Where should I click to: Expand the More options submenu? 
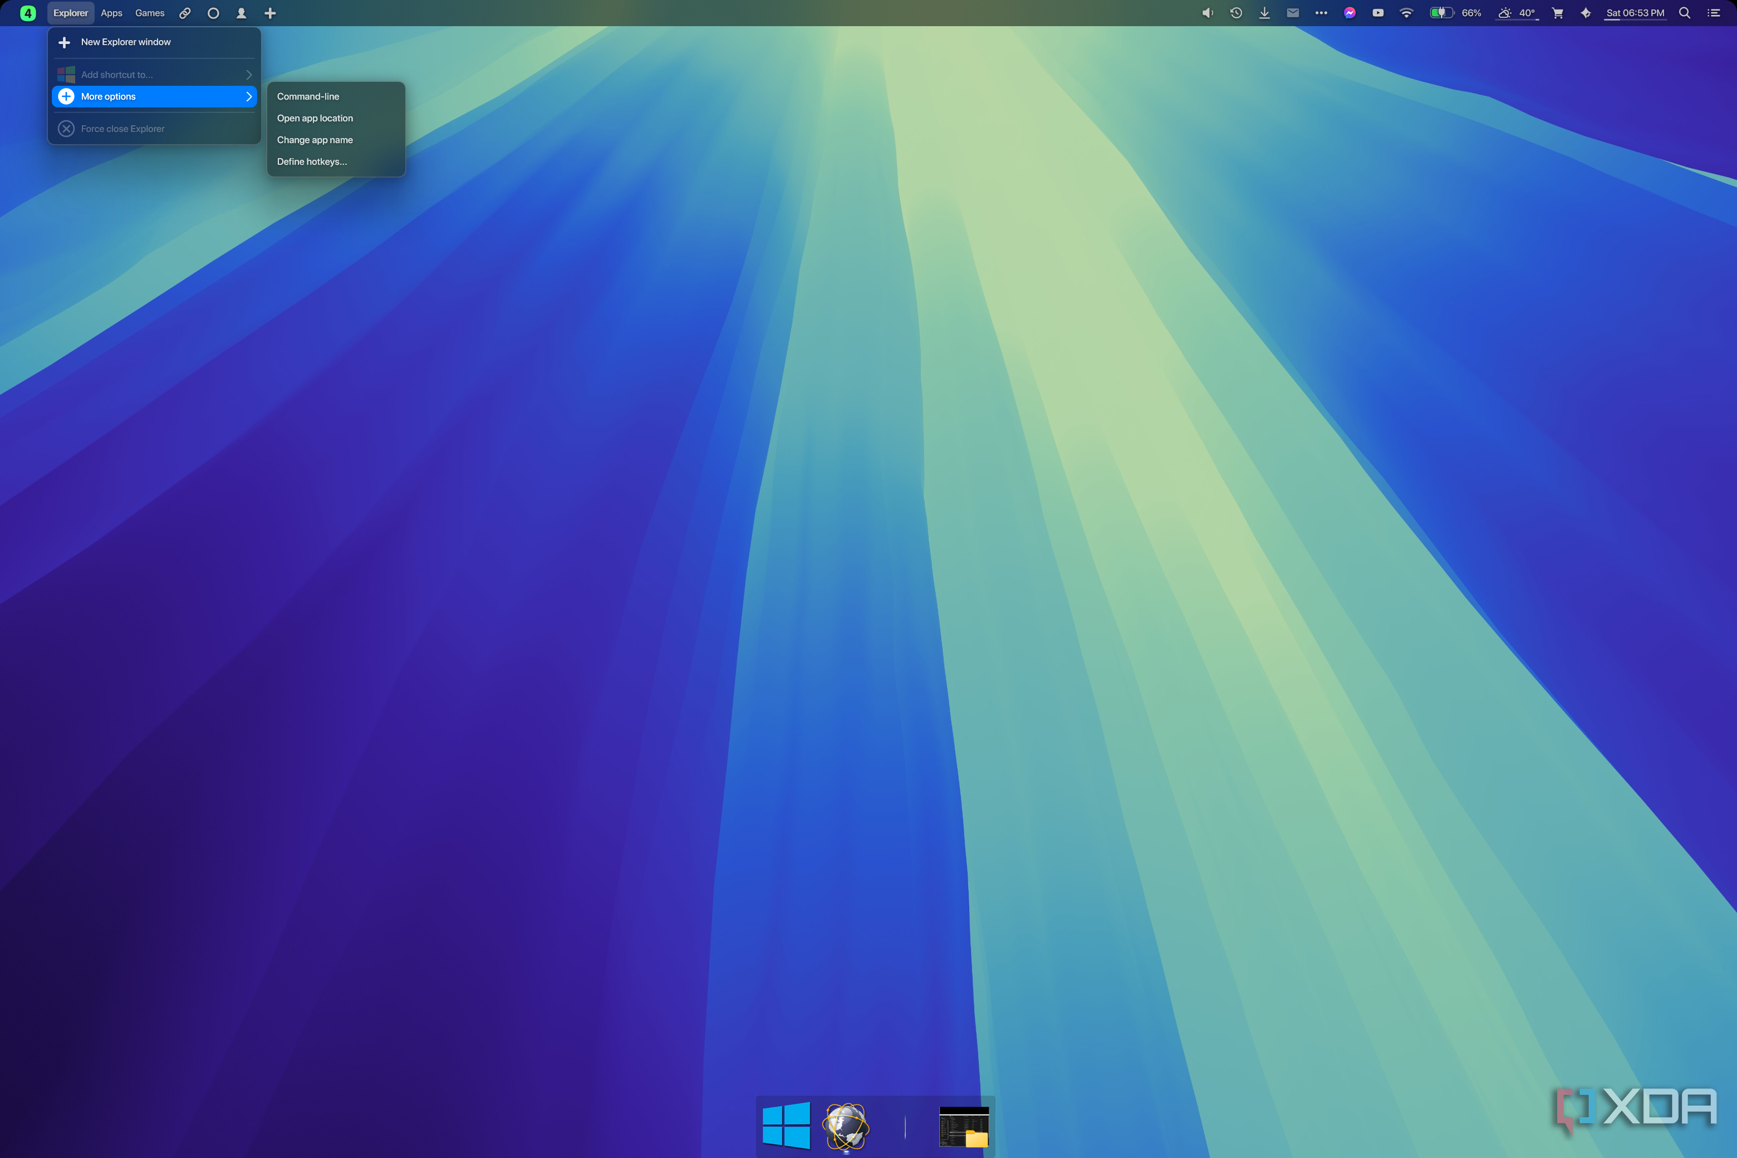click(x=154, y=96)
